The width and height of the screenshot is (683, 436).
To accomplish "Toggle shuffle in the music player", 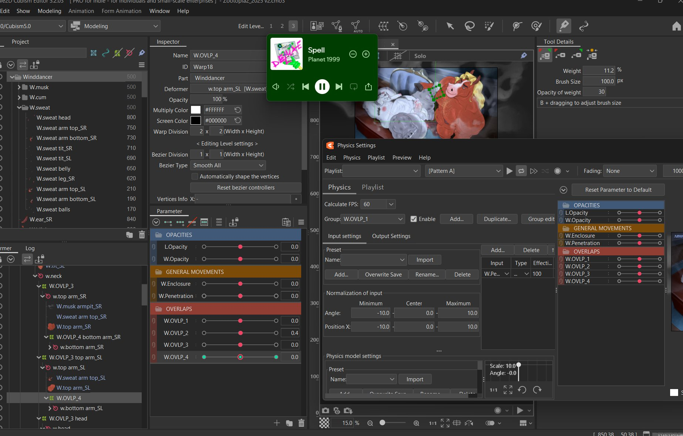I will pyautogui.click(x=291, y=87).
